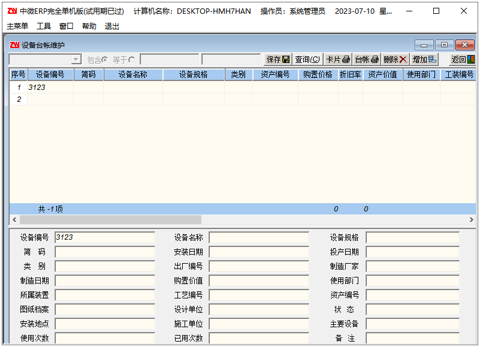Click the scroll right arrow

pyautogui.click(x=471, y=219)
